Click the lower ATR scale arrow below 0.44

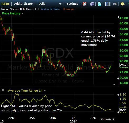pos(118,112)
